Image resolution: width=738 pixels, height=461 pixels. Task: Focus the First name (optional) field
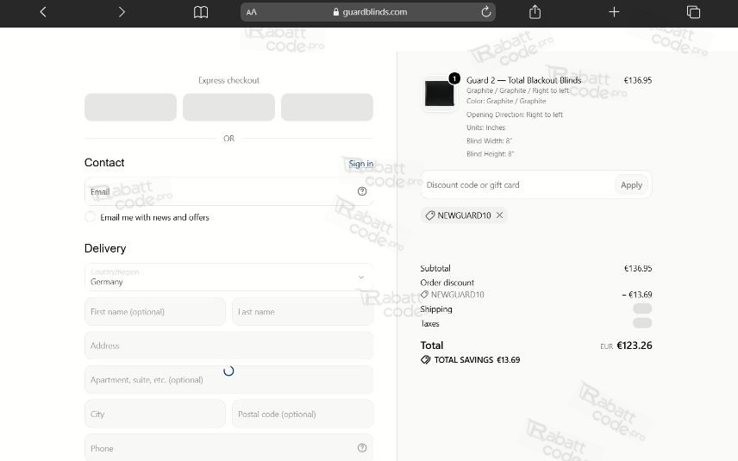(155, 311)
